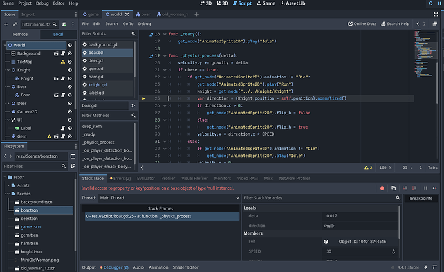Step into icon in debugger toolbar

click(x=405, y=188)
